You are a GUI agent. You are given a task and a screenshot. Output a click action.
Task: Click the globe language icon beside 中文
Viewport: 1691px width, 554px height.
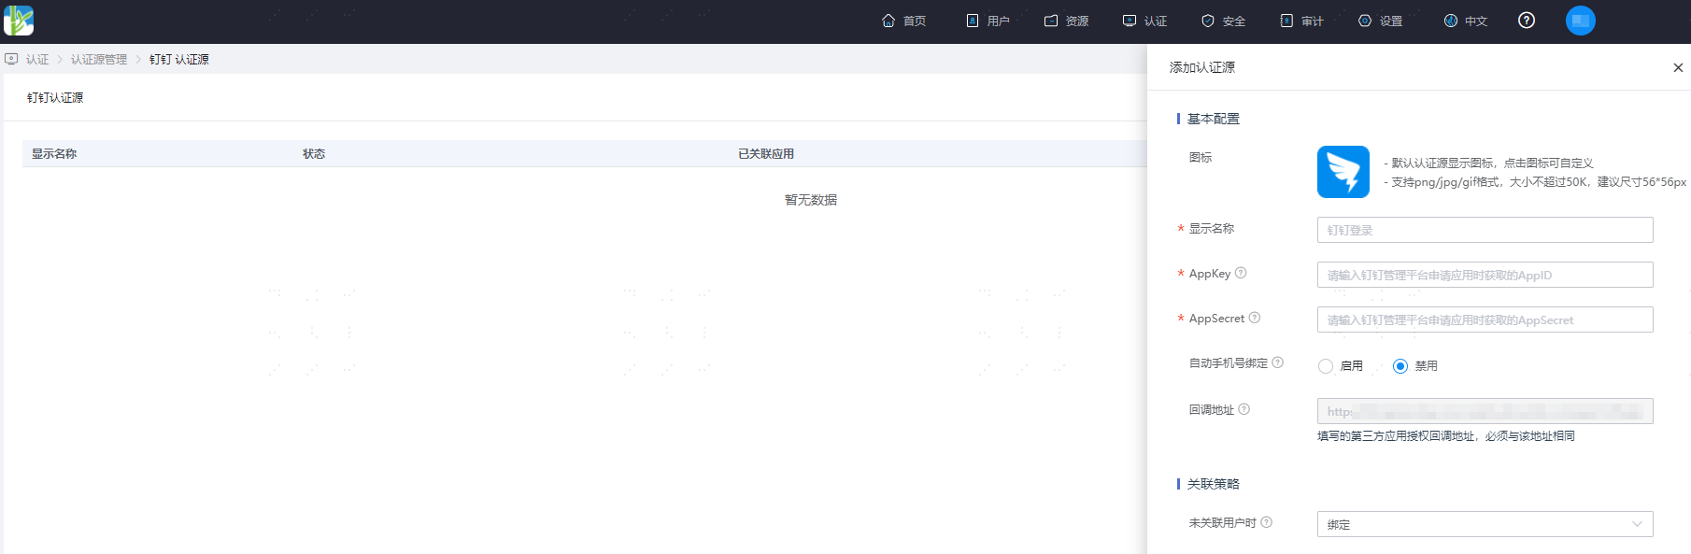(x=1451, y=21)
